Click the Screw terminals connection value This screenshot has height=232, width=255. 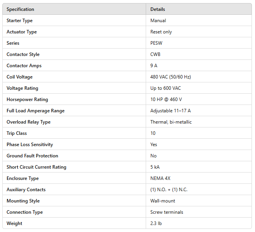click(167, 212)
